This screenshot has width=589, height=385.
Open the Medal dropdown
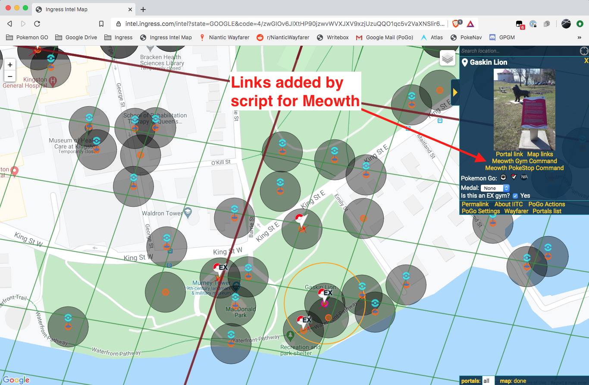coord(495,188)
